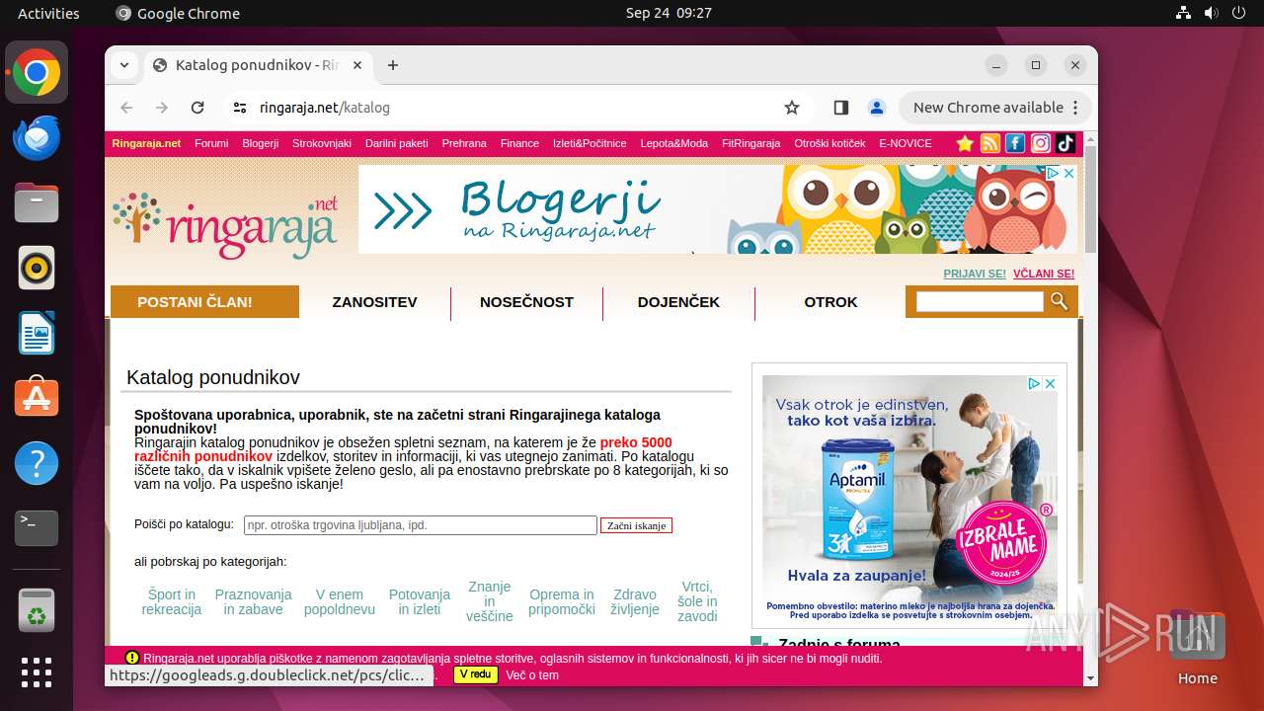Visit Ringaraja's Facebook page icon
This screenshot has height=711, width=1264.
(1015, 143)
